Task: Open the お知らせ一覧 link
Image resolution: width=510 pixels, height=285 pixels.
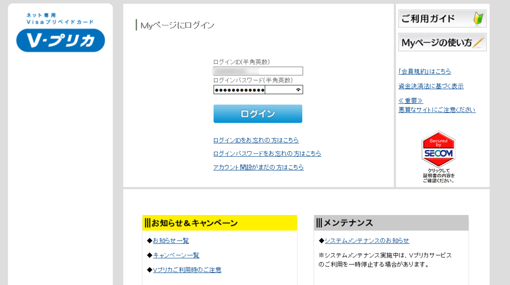Action: tap(171, 241)
